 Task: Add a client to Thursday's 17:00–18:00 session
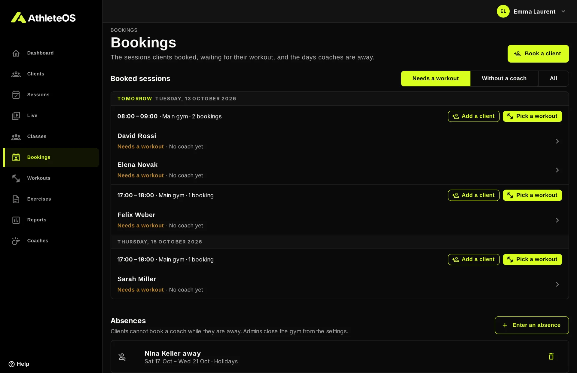pos(474,259)
